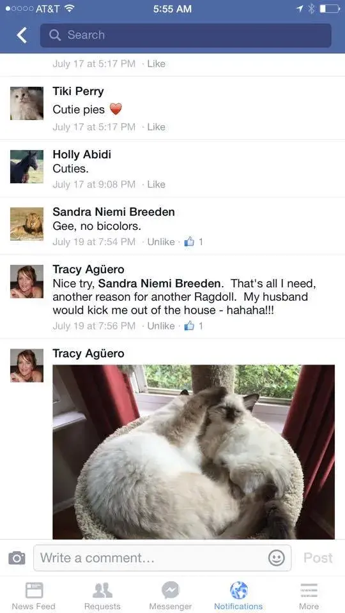Open Tiki Perry's profile picture
The width and height of the screenshot is (345, 613).
click(x=27, y=103)
